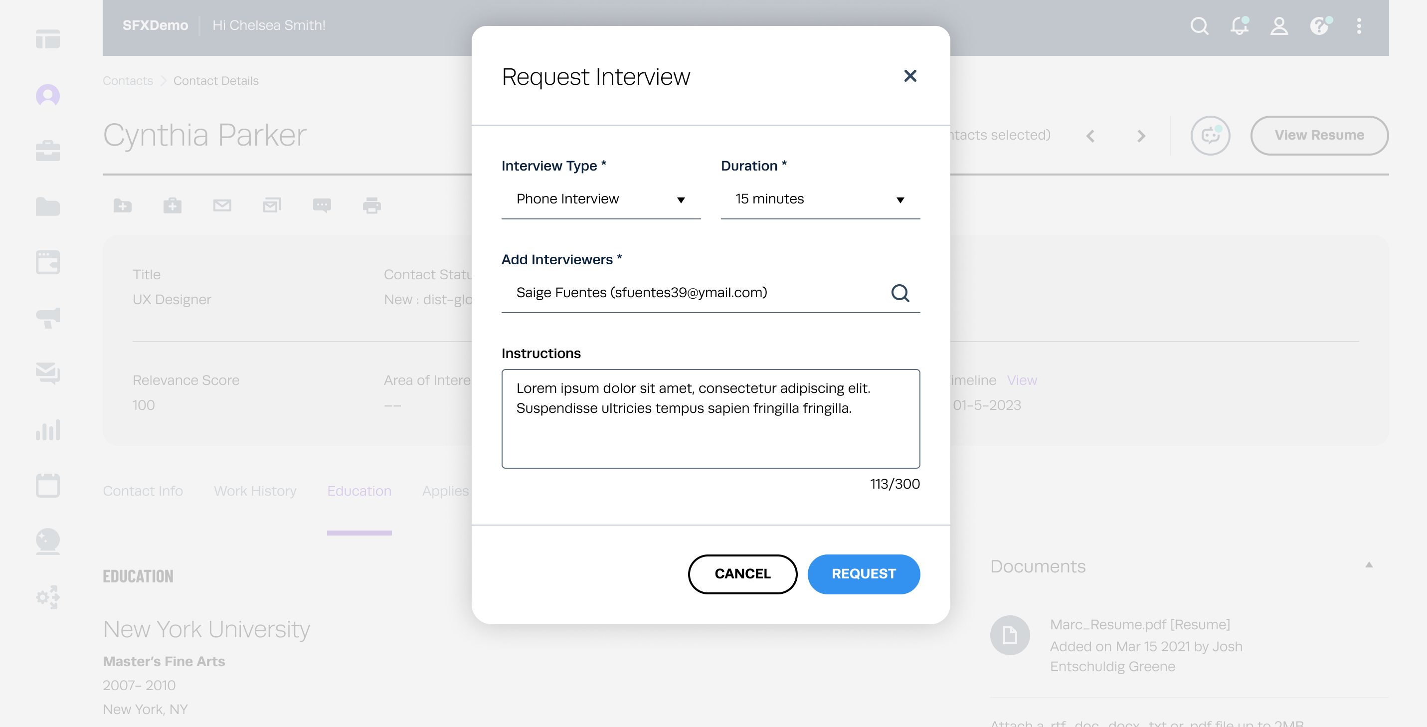Open the vertical three-dot menu

tap(1358, 25)
